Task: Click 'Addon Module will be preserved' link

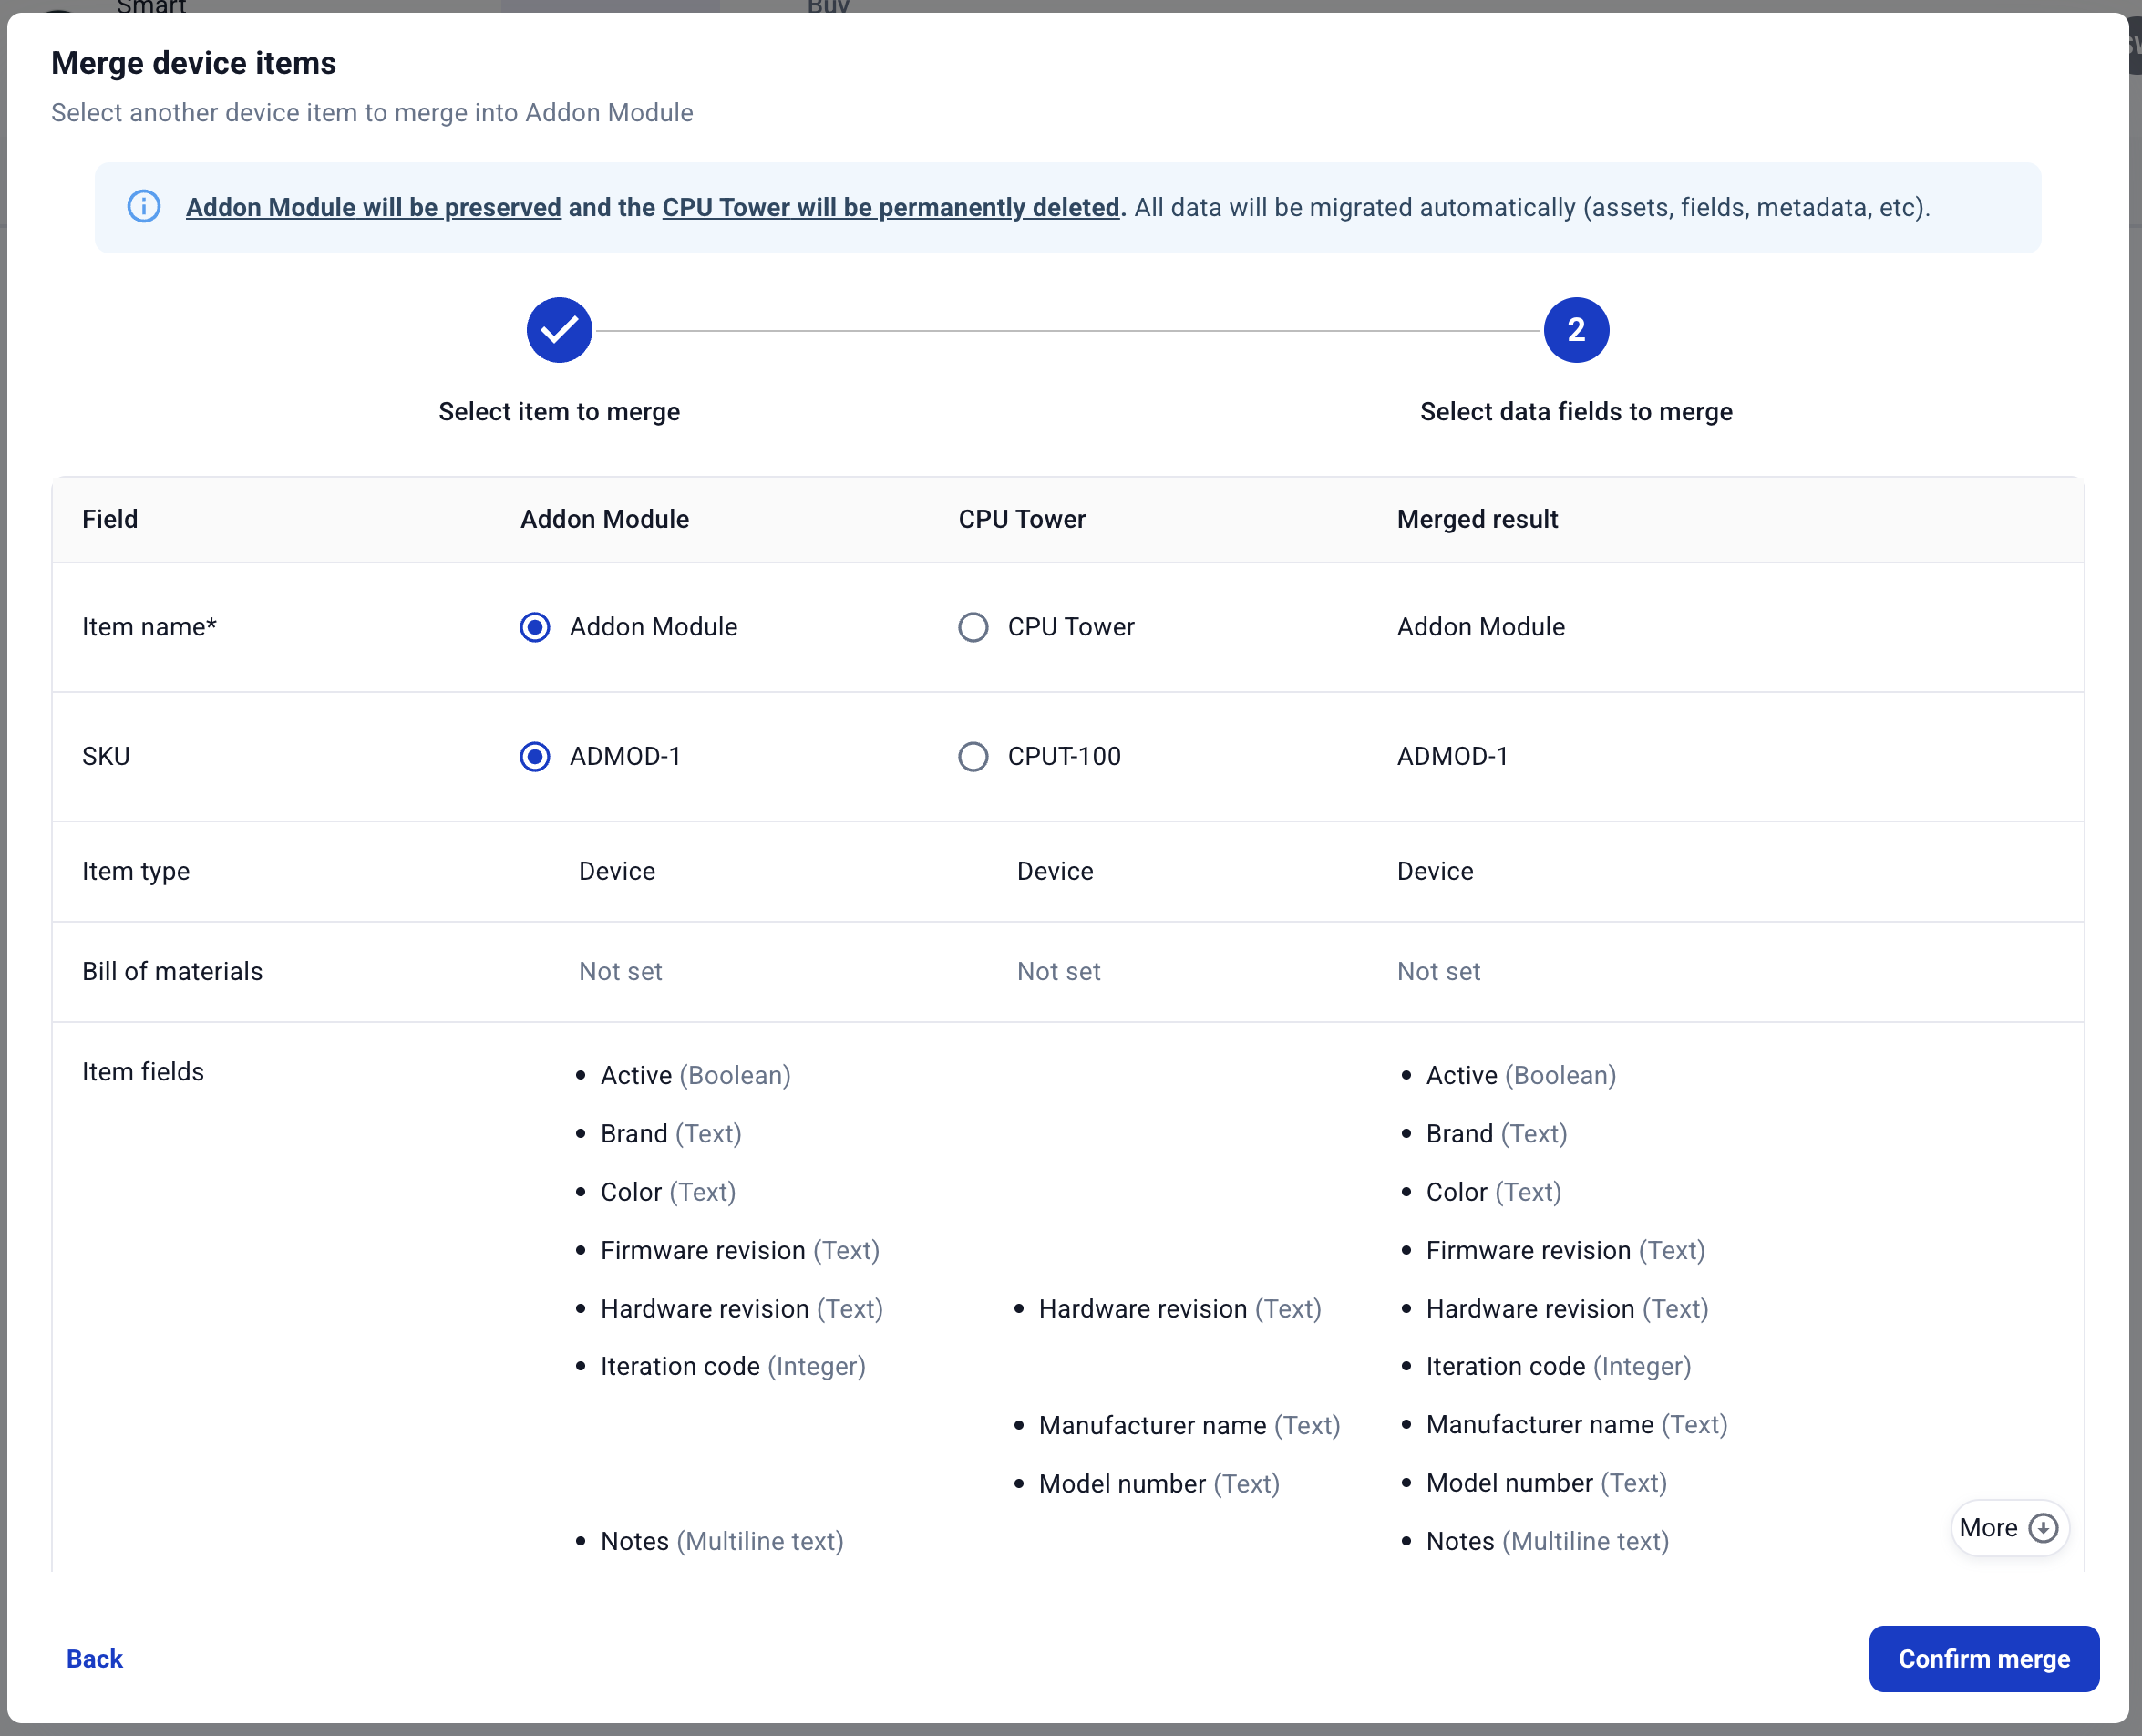Action: coord(373,207)
